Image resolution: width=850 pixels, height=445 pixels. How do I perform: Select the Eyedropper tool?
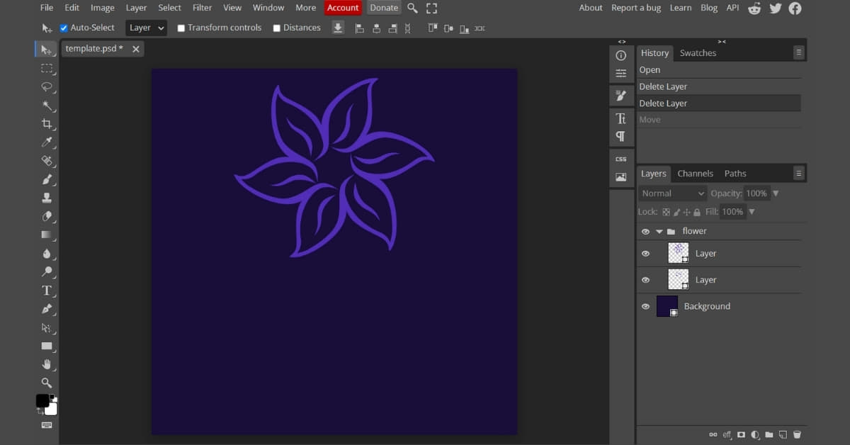pyautogui.click(x=46, y=142)
